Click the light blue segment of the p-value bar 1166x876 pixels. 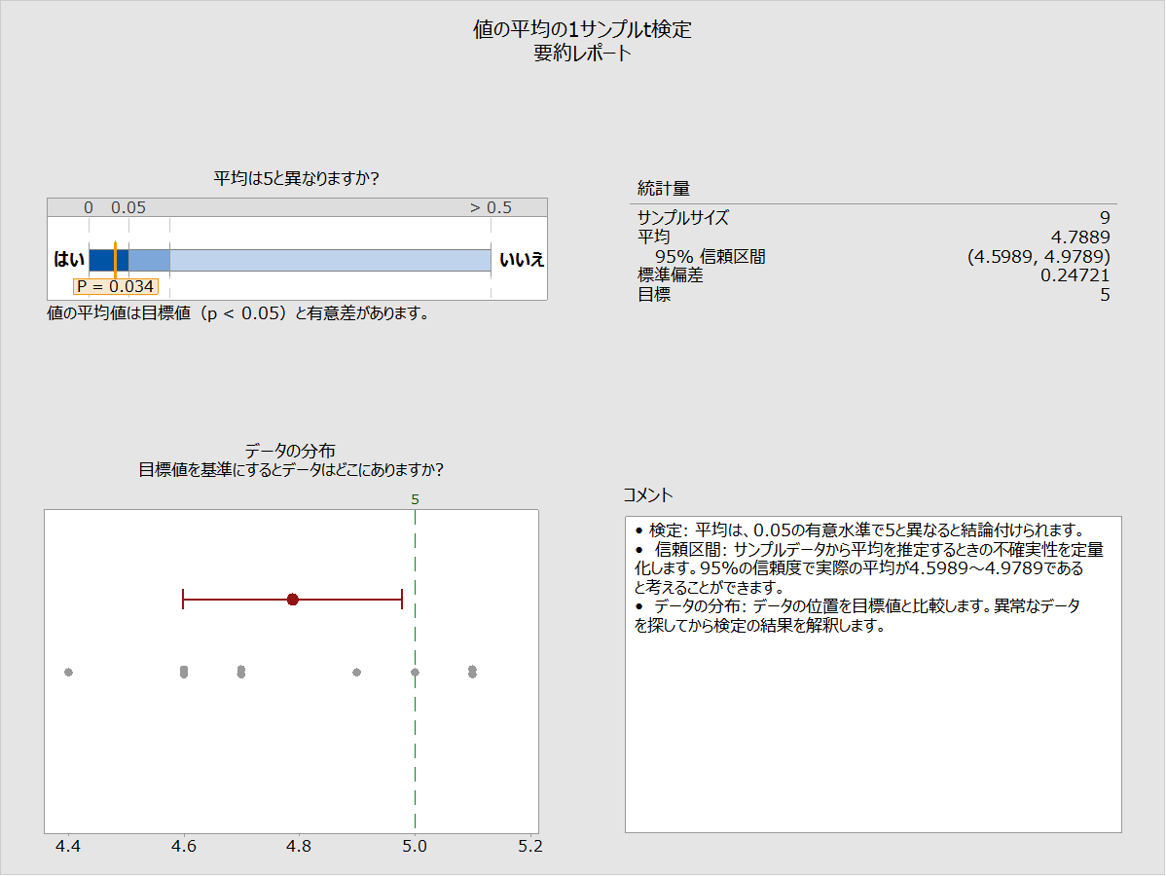pyautogui.click(x=330, y=260)
